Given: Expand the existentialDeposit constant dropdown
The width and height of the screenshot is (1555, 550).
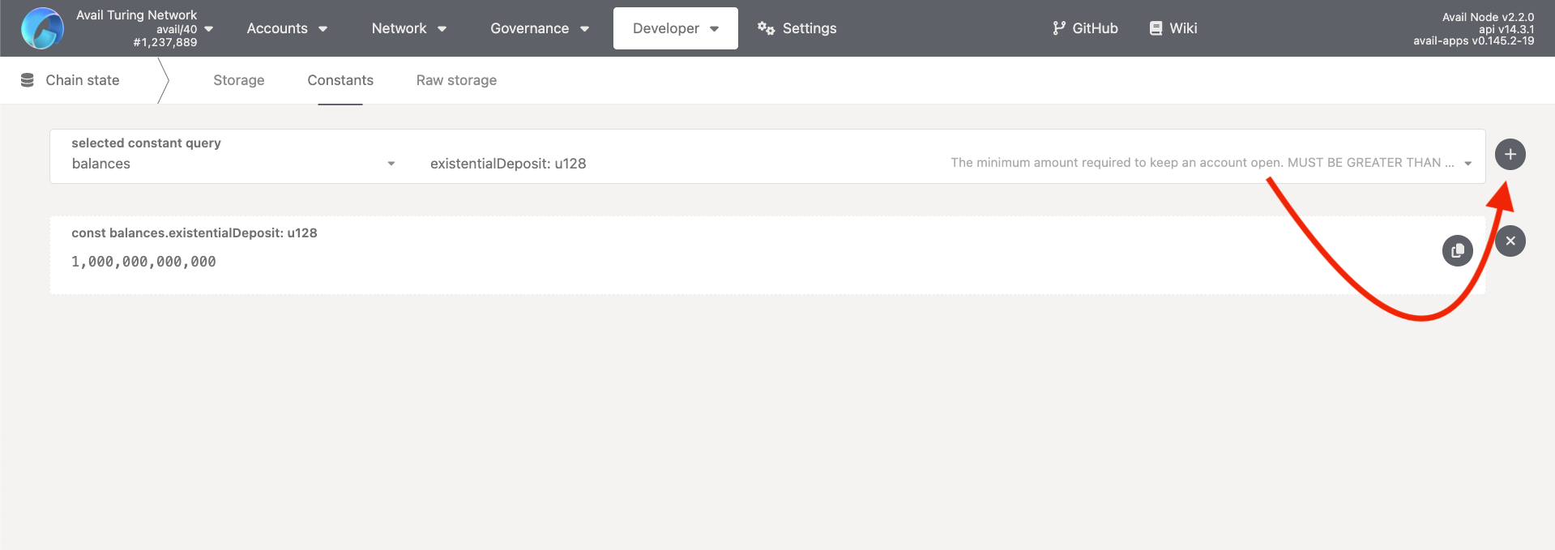Looking at the screenshot, I should coord(950,164).
